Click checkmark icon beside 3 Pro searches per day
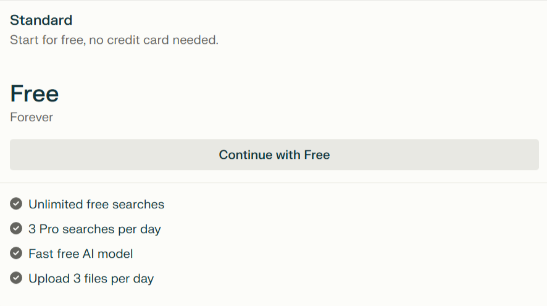547x306 pixels. [x=16, y=229]
